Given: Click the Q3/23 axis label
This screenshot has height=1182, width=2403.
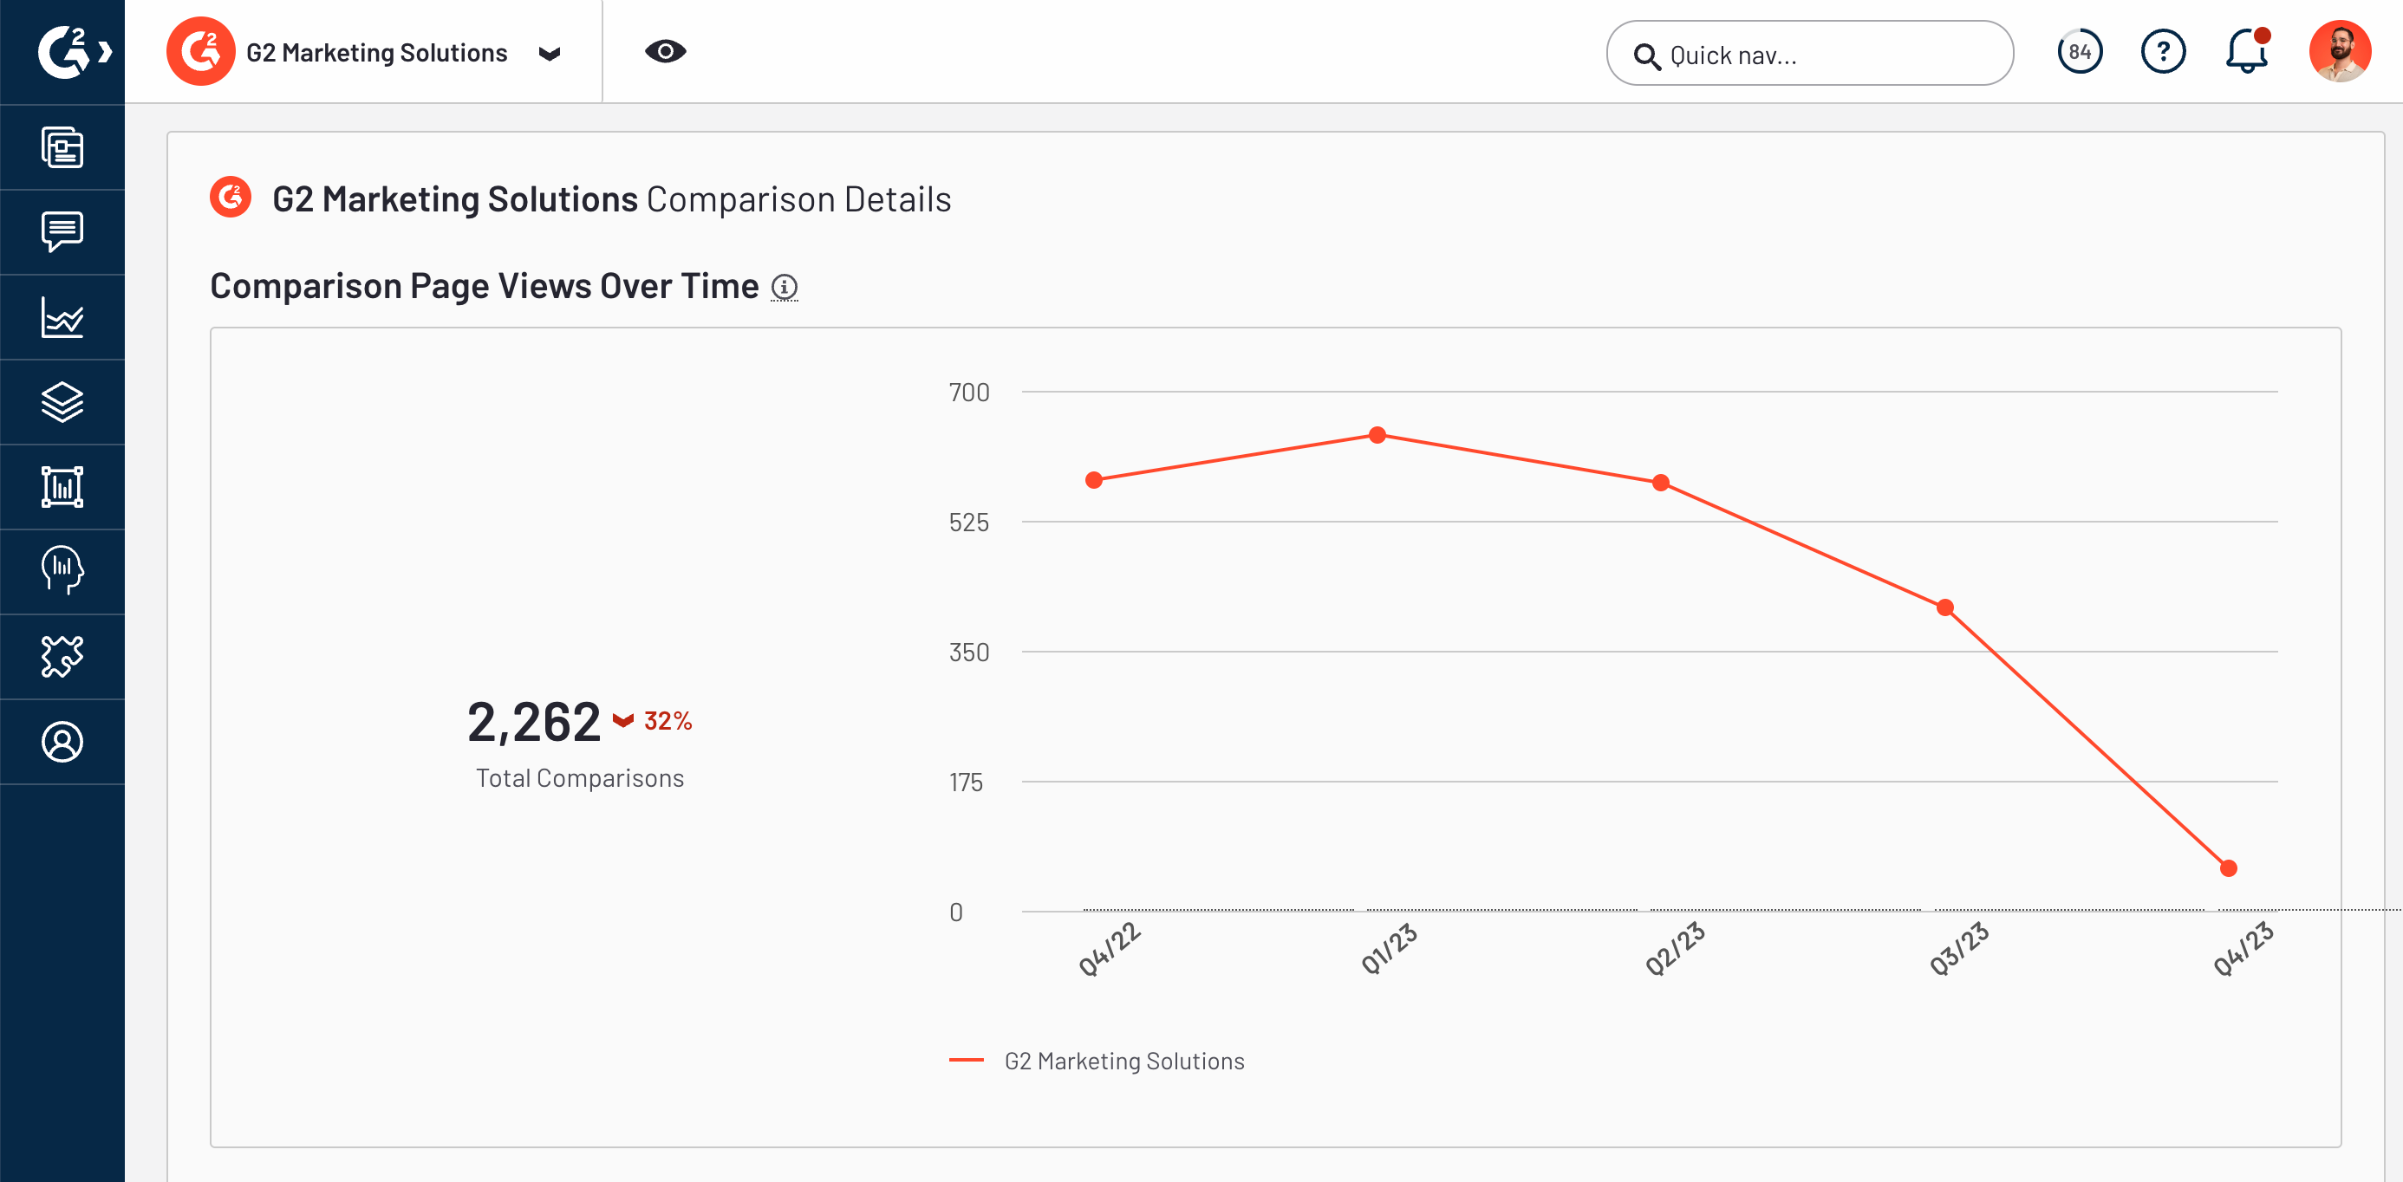Looking at the screenshot, I should tap(1960, 948).
